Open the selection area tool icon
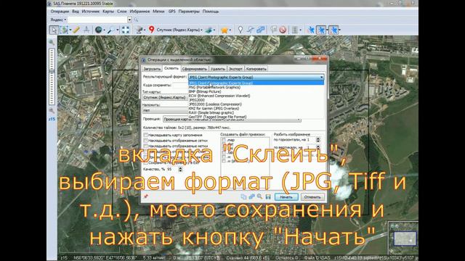465x261 pixels. [x=65, y=30]
